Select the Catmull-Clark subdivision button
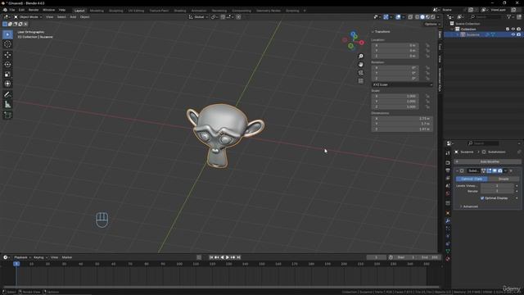This screenshot has width=524, height=295. pyautogui.click(x=472, y=179)
